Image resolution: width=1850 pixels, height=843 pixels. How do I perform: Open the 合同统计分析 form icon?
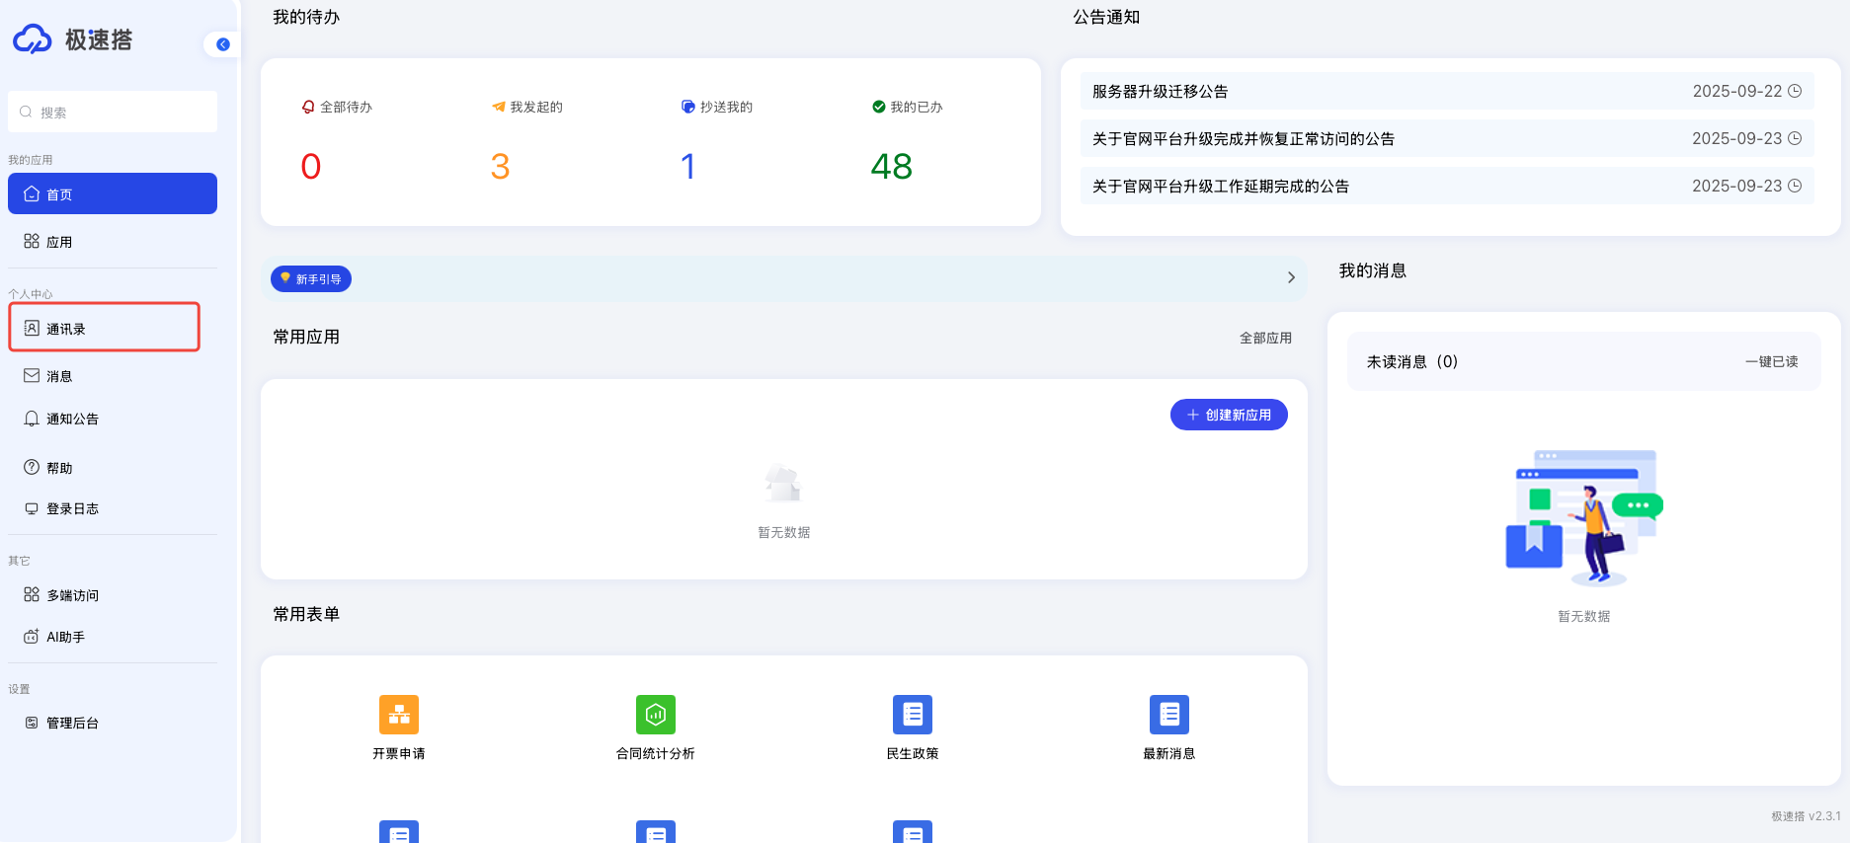(x=656, y=715)
